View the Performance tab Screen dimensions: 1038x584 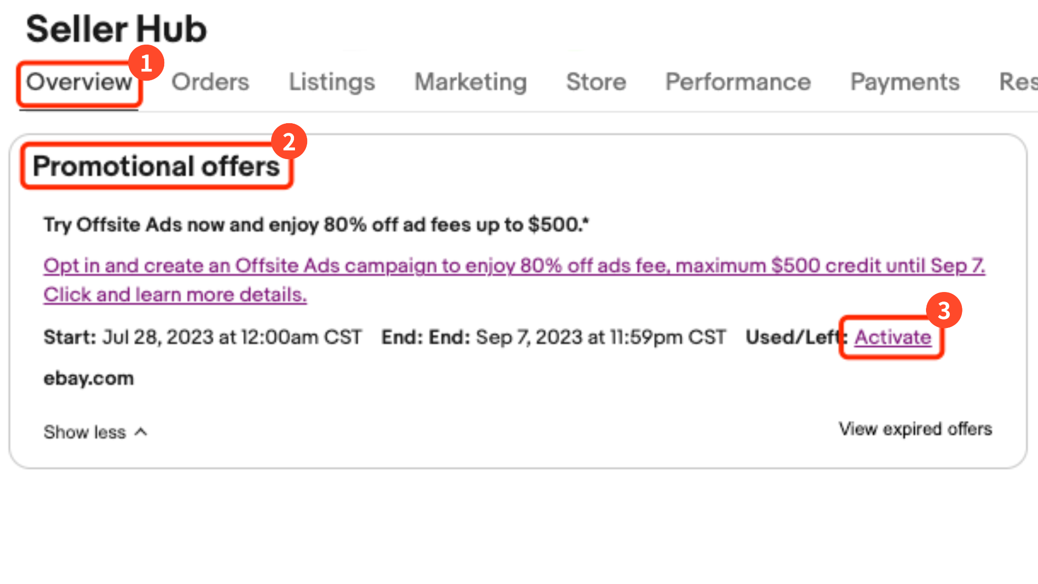(x=738, y=82)
